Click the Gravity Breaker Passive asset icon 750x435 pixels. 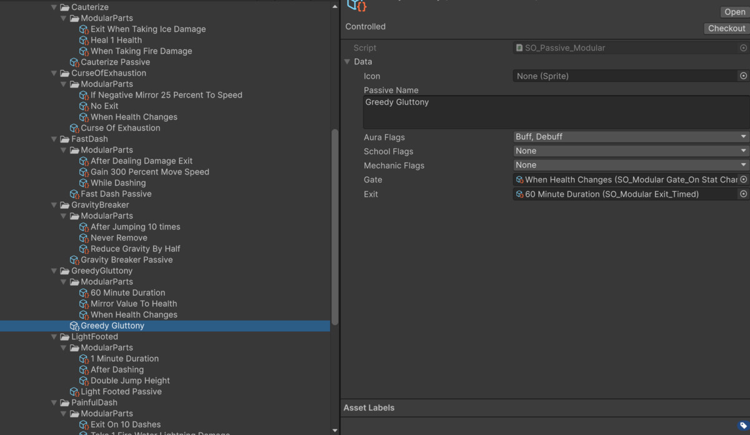[x=74, y=260]
